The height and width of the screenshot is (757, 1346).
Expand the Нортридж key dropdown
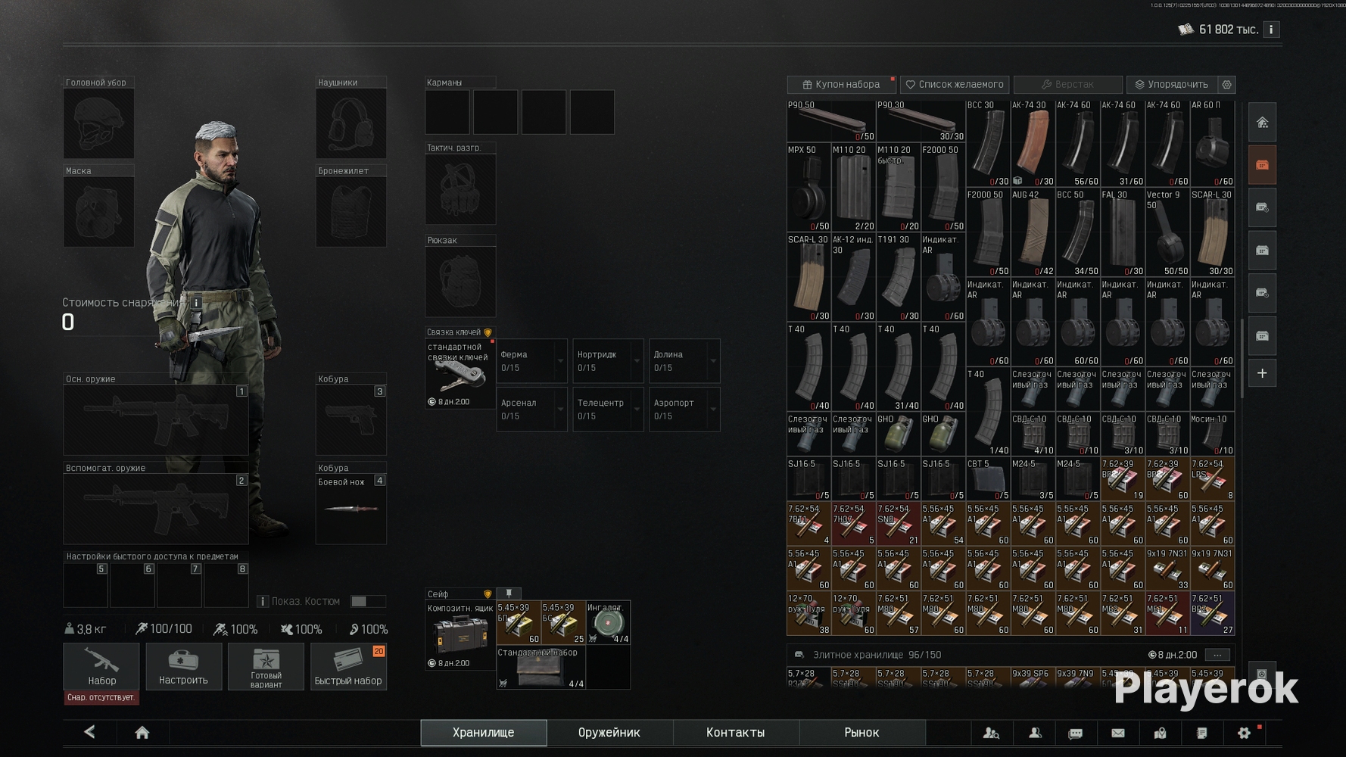637,361
